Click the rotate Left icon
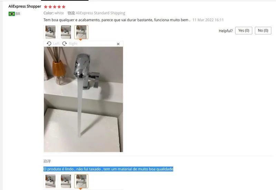The width and height of the screenshot is (276, 190). point(49,44)
